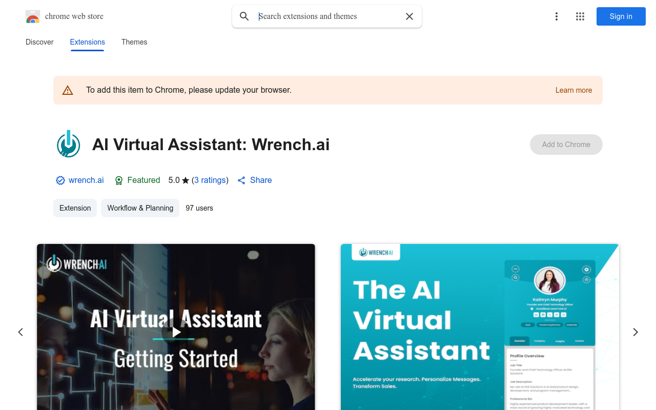Open The AI Virtual Assistant screenshot thumbnail
This screenshot has height=410, width=656.
click(480, 327)
